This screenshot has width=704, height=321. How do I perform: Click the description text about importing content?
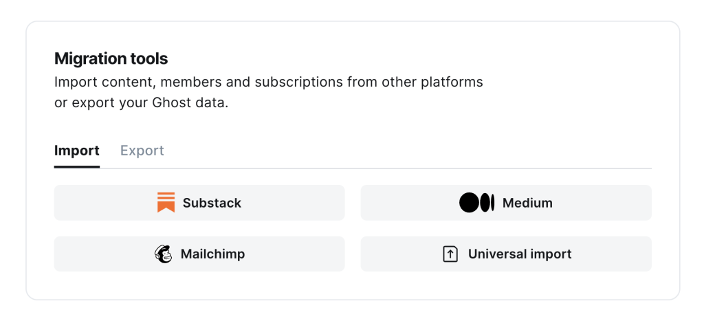click(268, 82)
